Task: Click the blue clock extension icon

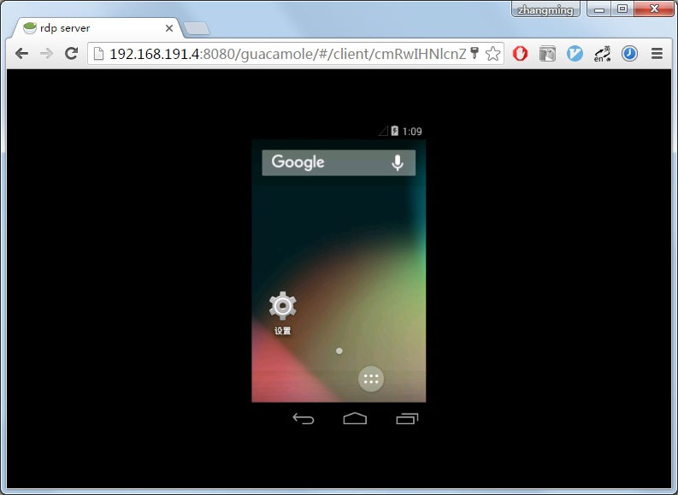Action: tap(629, 53)
